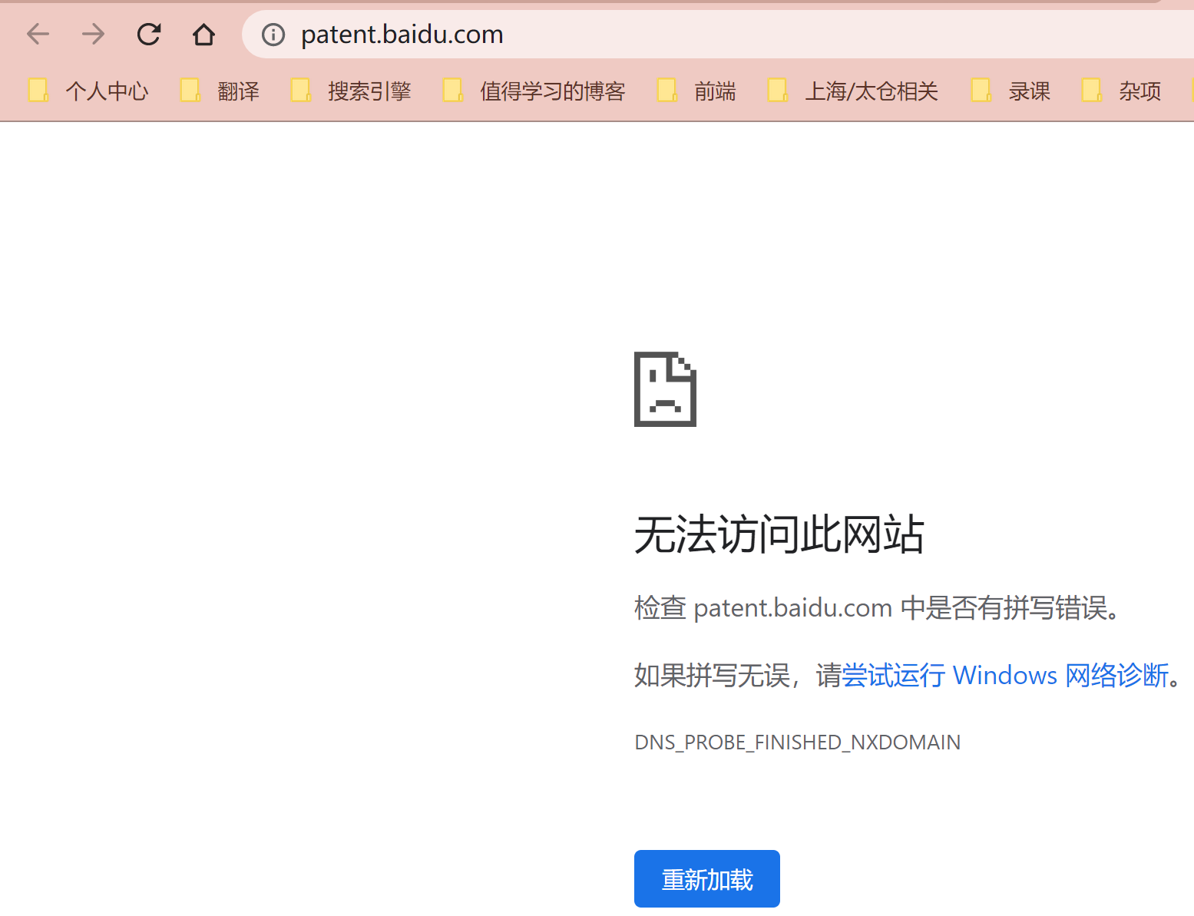This screenshot has height=916, width=1194.
Task: Focus the address bar showing patent.baidu.com
Action: [718, 35]
